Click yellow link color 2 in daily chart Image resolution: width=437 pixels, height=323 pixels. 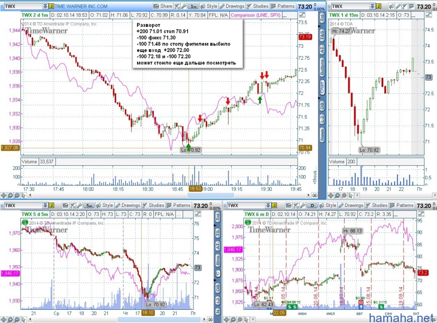(x=274, y=205)
